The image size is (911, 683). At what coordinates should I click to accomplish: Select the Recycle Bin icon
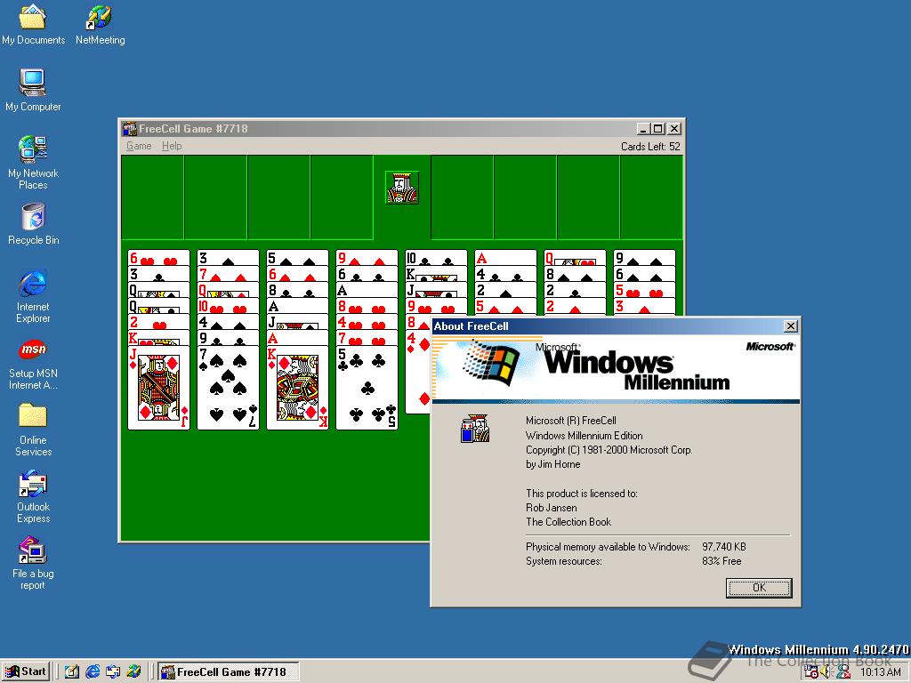(x=33, y=223)
